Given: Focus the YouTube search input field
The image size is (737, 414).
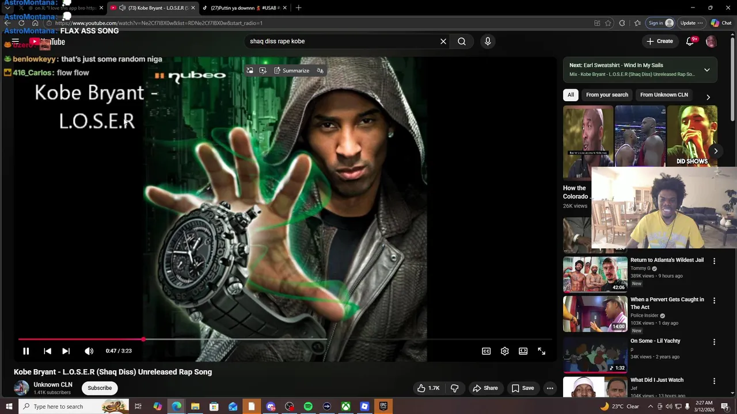Looking at the screenshot, I should tap(343, 41).
